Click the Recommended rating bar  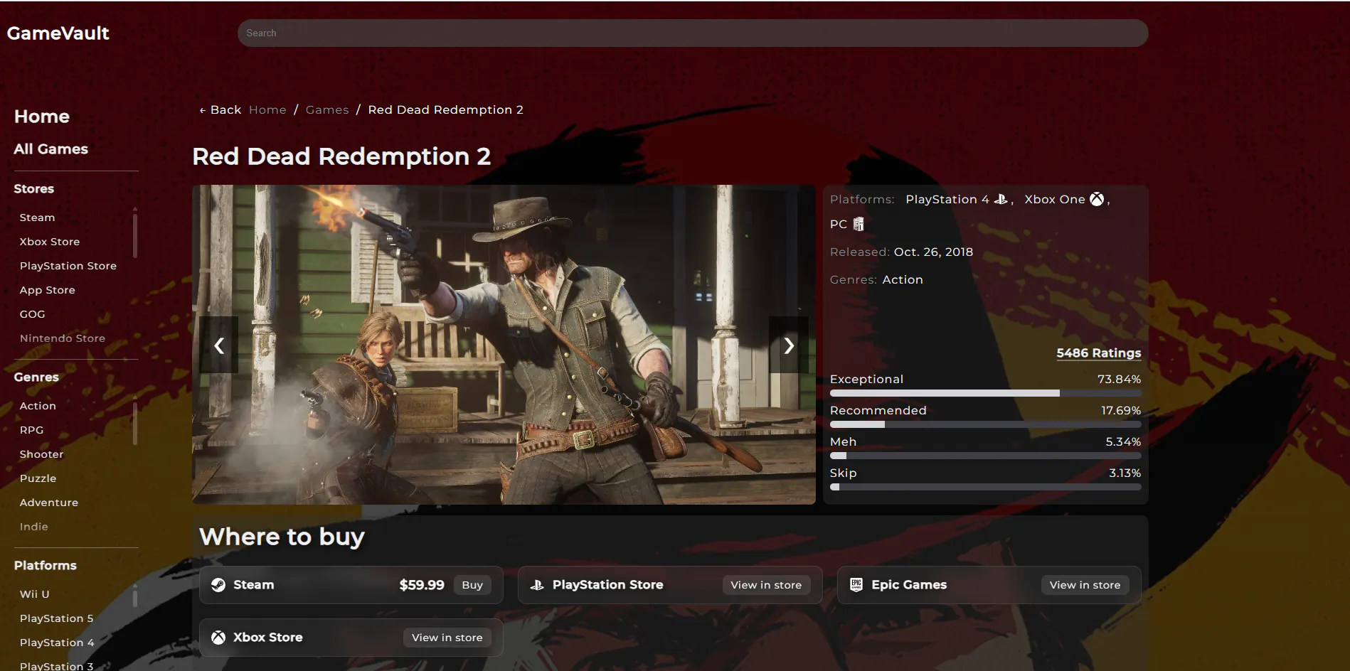point(986,424)
